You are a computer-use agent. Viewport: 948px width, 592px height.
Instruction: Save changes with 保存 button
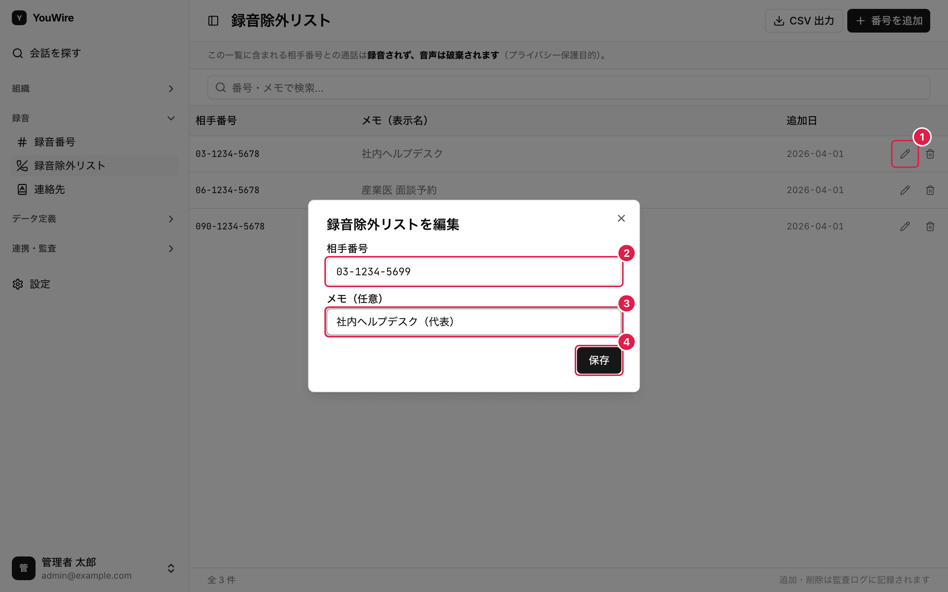point(599,360)
